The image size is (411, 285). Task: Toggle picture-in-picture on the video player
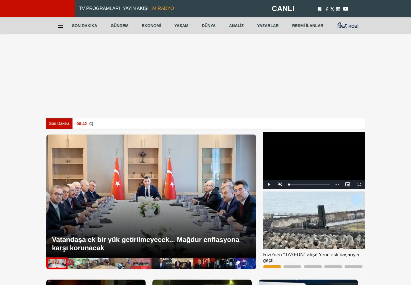click(x=348, y=184)
